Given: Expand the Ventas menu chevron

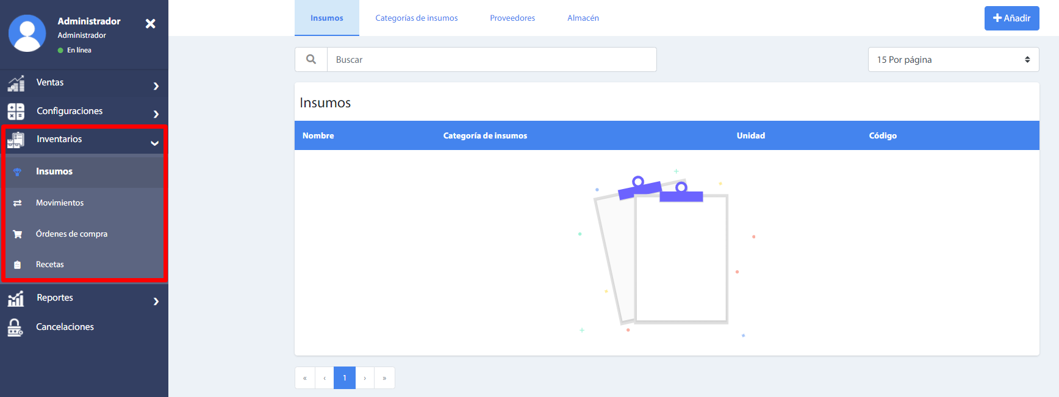Looking at the screenshot, I should tap(156, 86).
